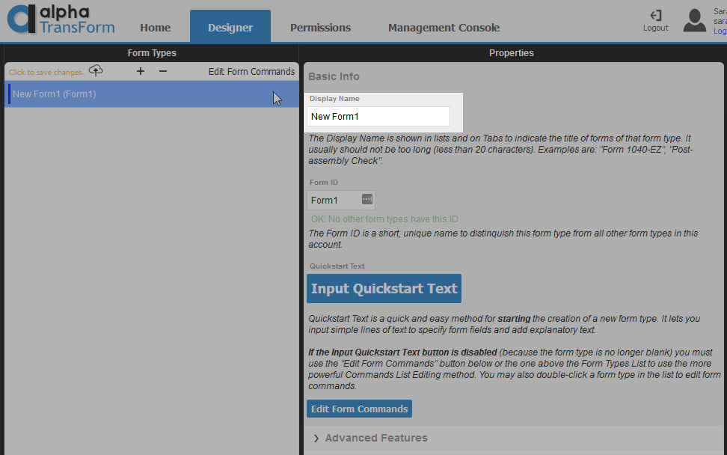Focus the Form ID text field
Image resolution: width=727 pixels, height=455 pixels.
click(x=333, y=200)
